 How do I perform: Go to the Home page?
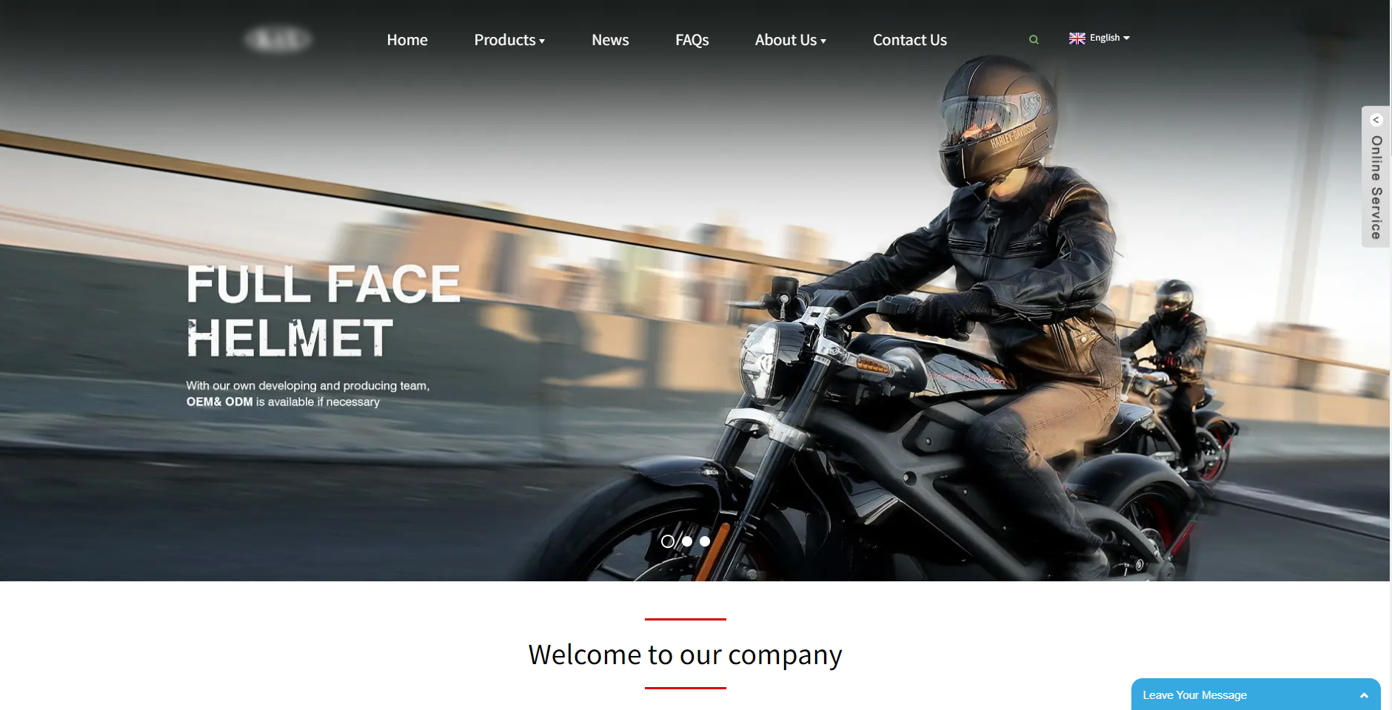pyautogui.click(x=407, y=40)
